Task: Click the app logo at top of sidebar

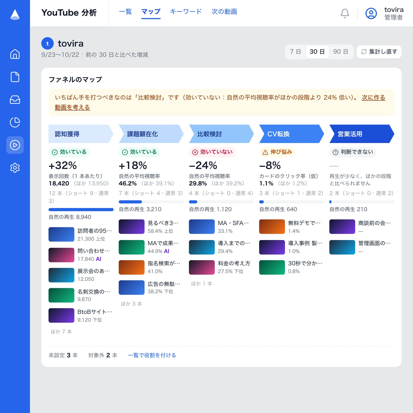Action: click(15, 14)
